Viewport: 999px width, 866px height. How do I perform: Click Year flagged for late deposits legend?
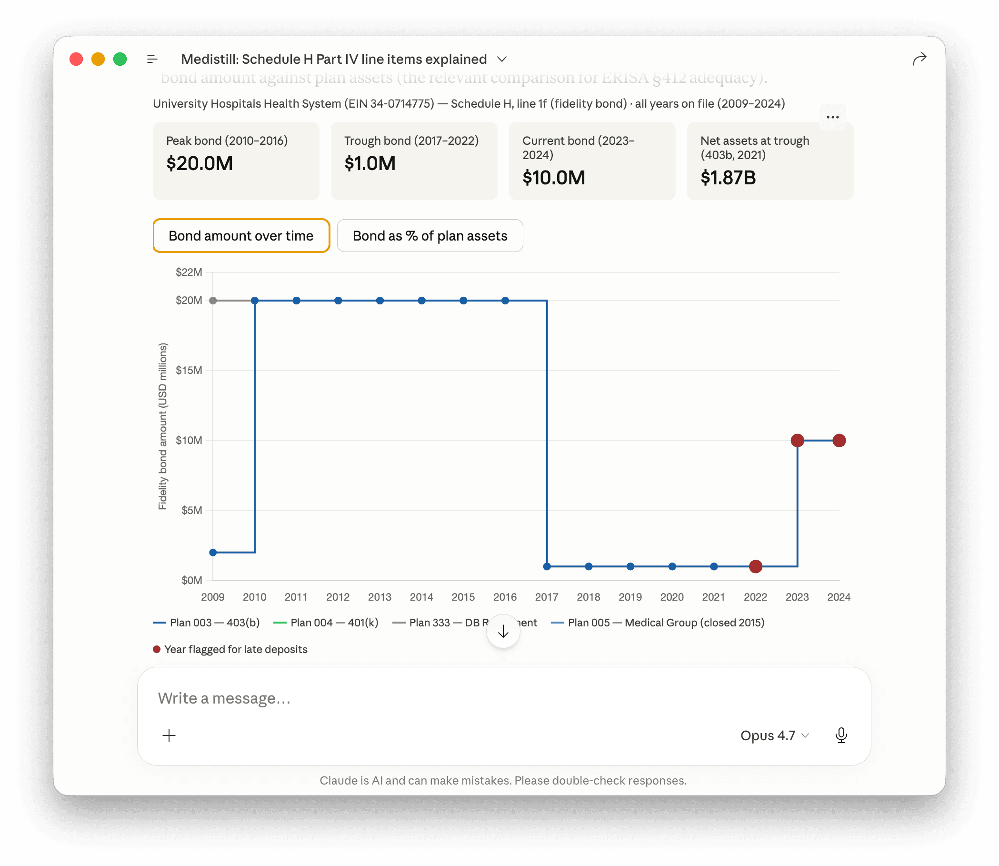pyautogui.click(x=230, y=649)
